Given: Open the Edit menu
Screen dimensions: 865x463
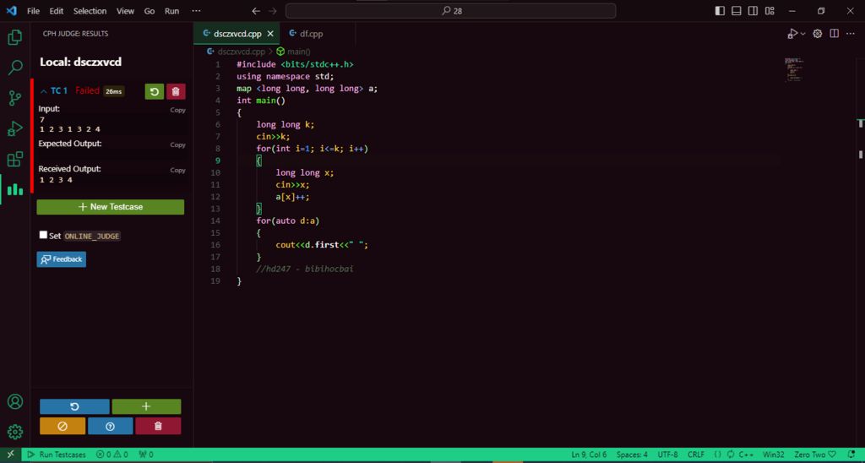Looking at the screenshot, I should (57, 11).
